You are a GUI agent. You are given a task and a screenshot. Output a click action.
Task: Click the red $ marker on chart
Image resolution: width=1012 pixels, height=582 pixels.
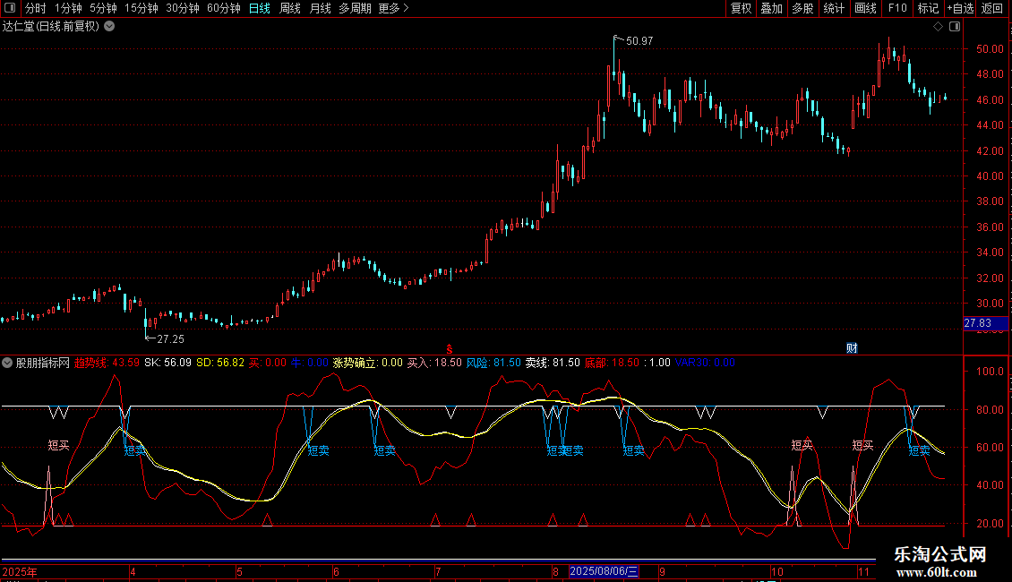click(x=450, y=347)
